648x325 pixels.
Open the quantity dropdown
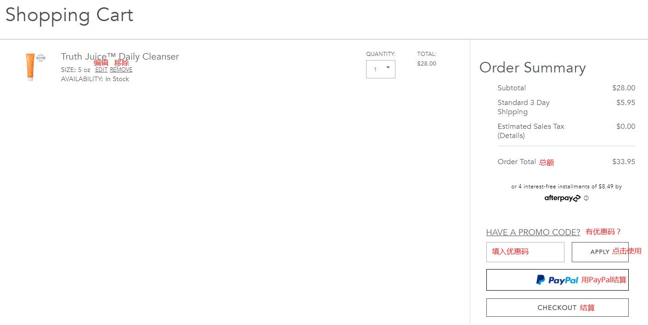[x=380, y=69]
